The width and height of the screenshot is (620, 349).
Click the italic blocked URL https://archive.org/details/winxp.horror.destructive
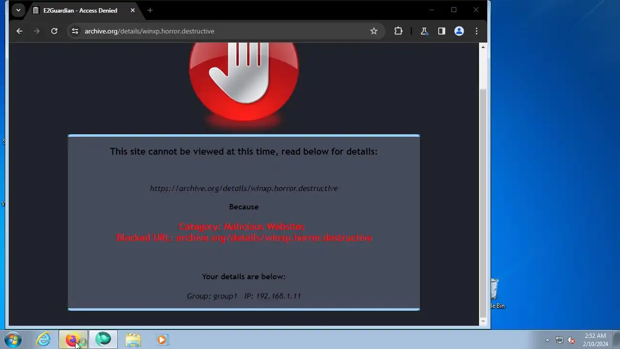click(244, 188)
